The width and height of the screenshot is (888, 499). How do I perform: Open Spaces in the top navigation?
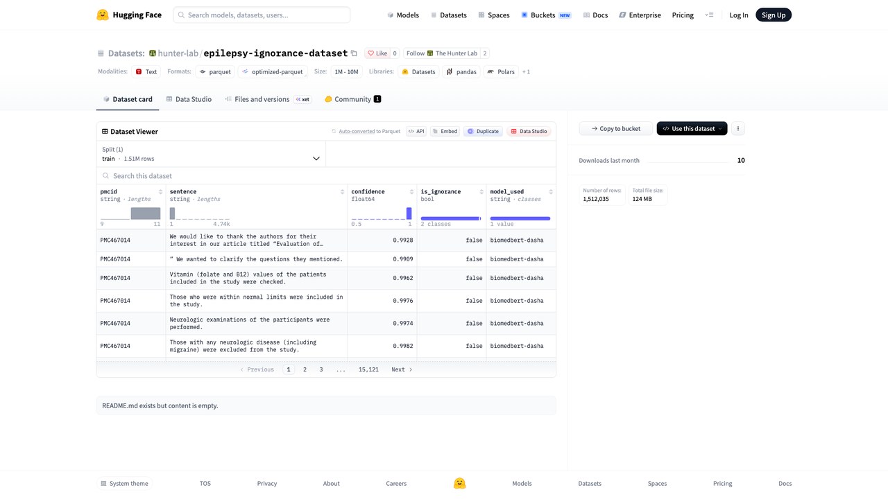point(493,15)
